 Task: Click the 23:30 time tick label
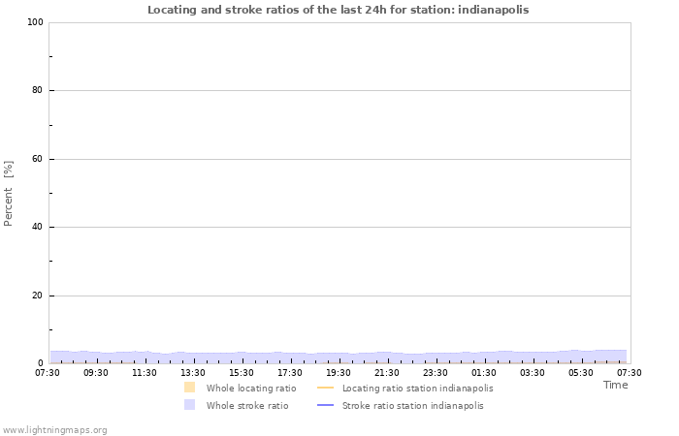(x=436, y=373)
